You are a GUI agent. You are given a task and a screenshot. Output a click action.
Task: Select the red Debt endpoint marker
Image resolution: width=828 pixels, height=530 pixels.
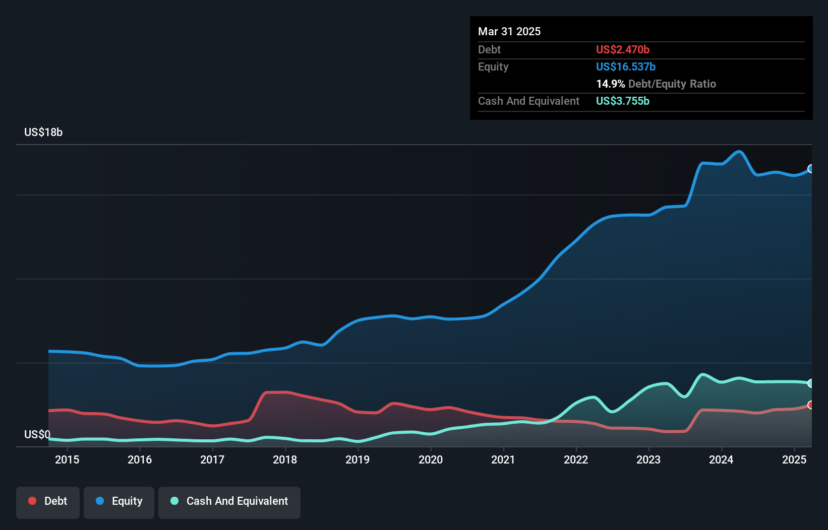[x=811, y=405]
